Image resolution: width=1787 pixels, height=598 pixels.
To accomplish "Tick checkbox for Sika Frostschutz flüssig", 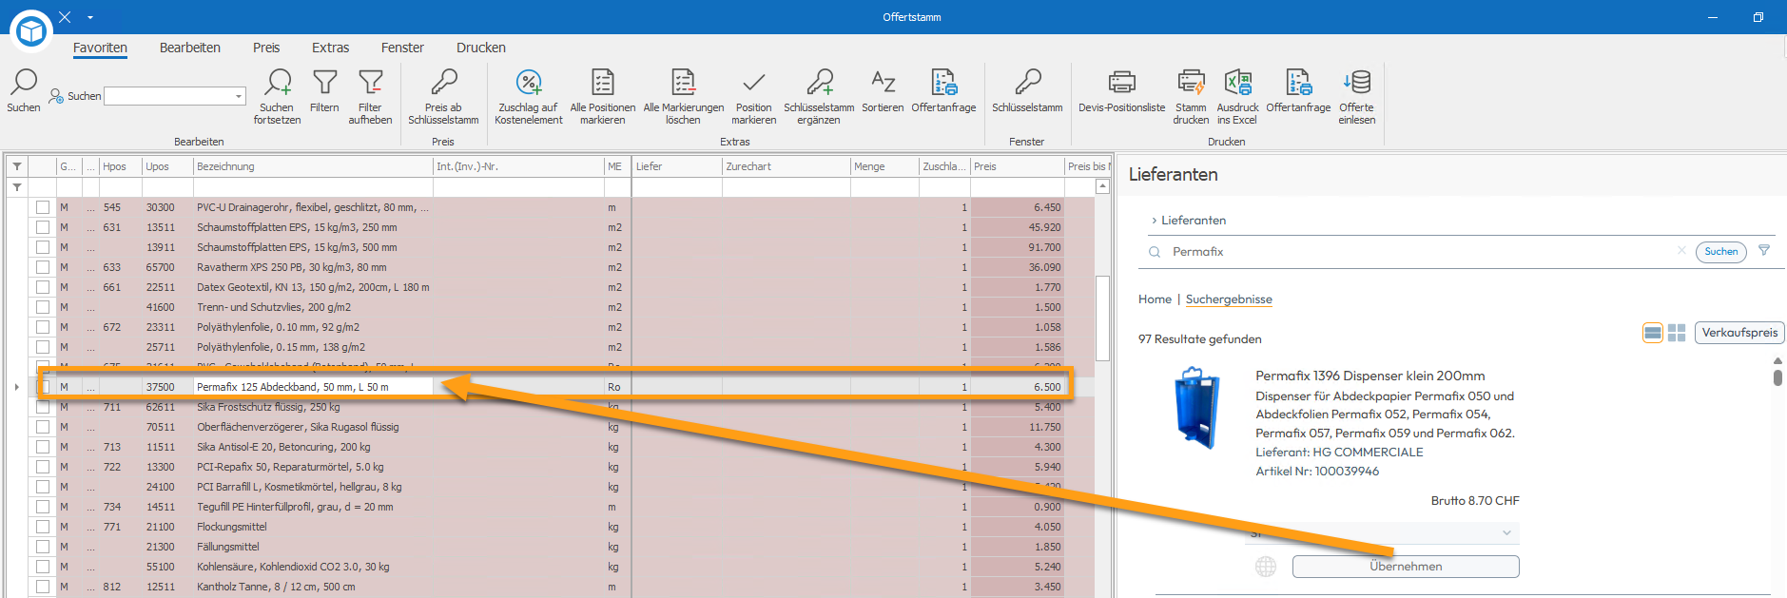I will click(43, 407).
